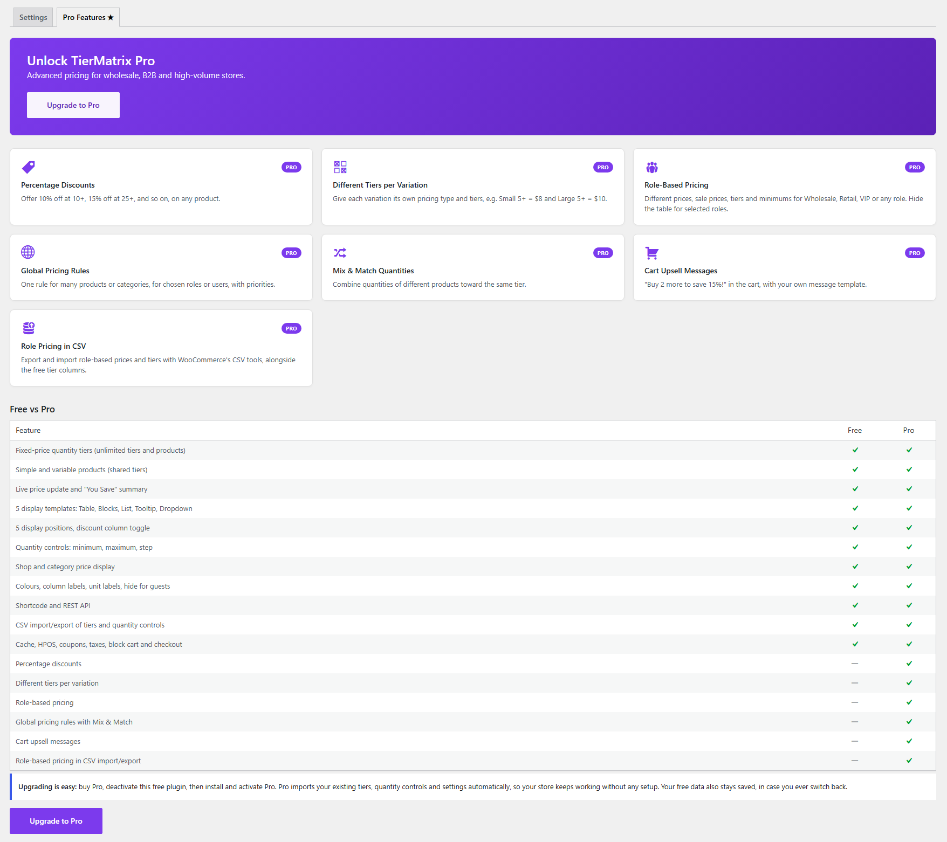Click PRO badge on Percentage Discounts card
947x842 pixels.
point(291,167)
